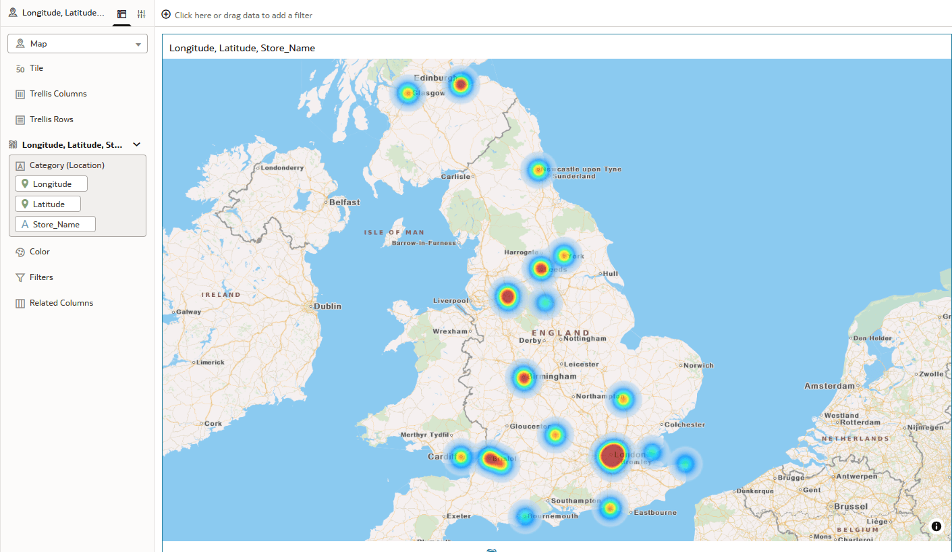
Task: Click the Cardiff heatmap hotspot
Action: coord(461,457)
